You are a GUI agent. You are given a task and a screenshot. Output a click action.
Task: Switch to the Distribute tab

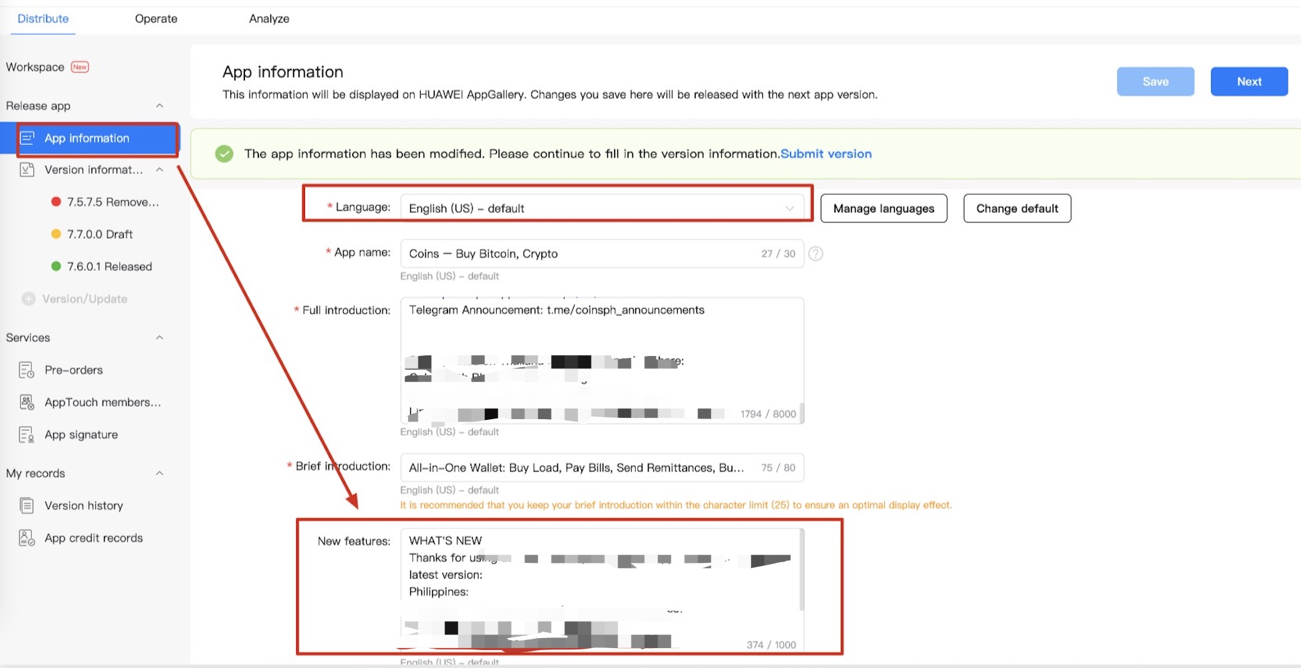click(x=43, y=19)
